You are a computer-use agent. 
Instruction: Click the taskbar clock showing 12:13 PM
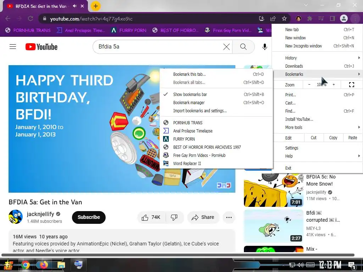[x=330, y=265]
